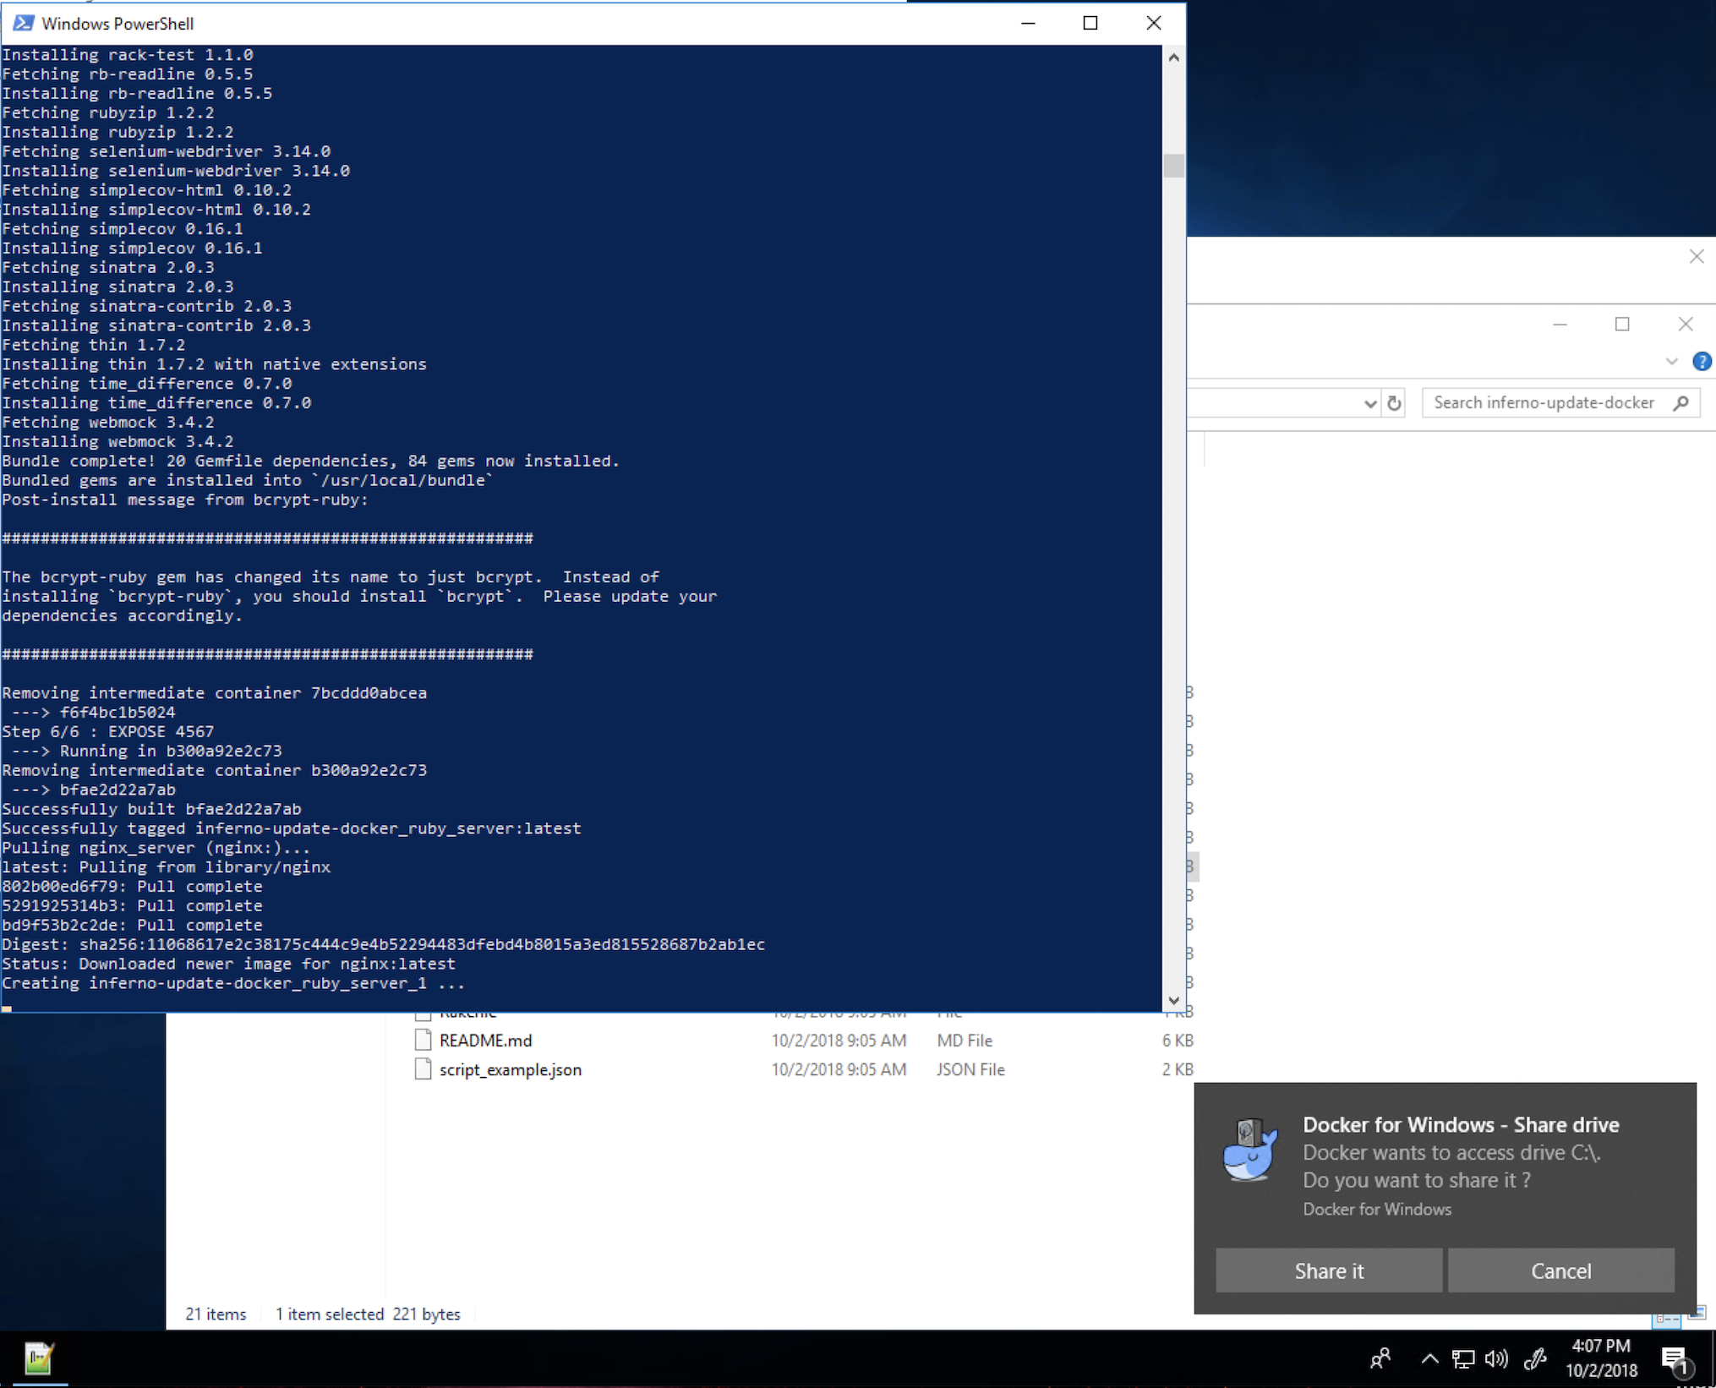Show hidden system tray icons
The height and width of the screenshot is (1388, 1716).
[x=1429, y=1358]
